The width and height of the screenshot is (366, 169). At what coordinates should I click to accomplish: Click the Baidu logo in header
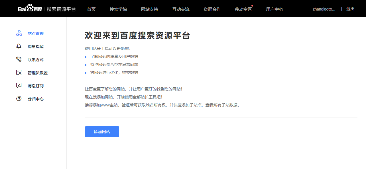(x=30, y=9)
